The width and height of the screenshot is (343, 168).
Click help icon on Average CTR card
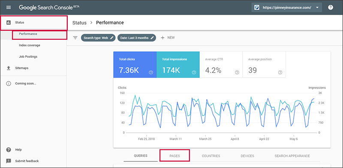tap(237, 73)
